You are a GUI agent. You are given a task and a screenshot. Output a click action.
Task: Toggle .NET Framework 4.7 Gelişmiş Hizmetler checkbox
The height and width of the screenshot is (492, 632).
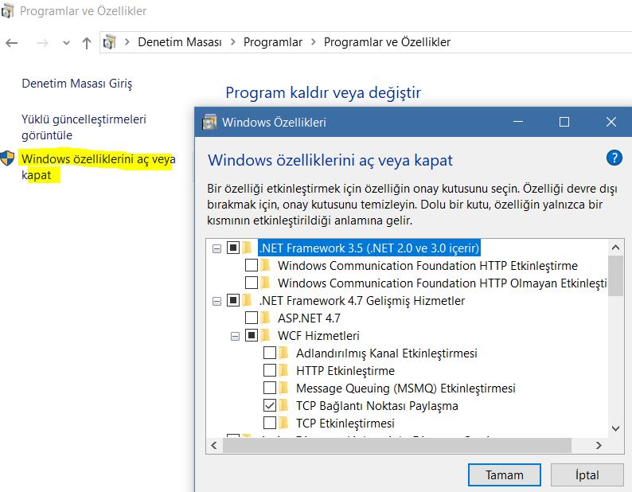coord(233,300)
